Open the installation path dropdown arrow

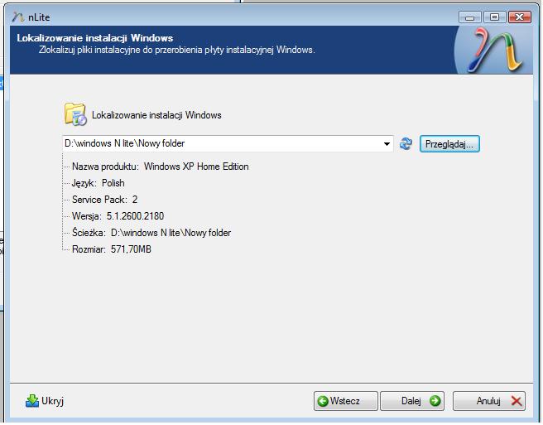point(387,143)
